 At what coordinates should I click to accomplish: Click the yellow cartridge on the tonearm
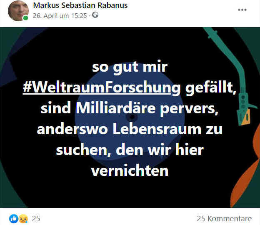point(246,117)
